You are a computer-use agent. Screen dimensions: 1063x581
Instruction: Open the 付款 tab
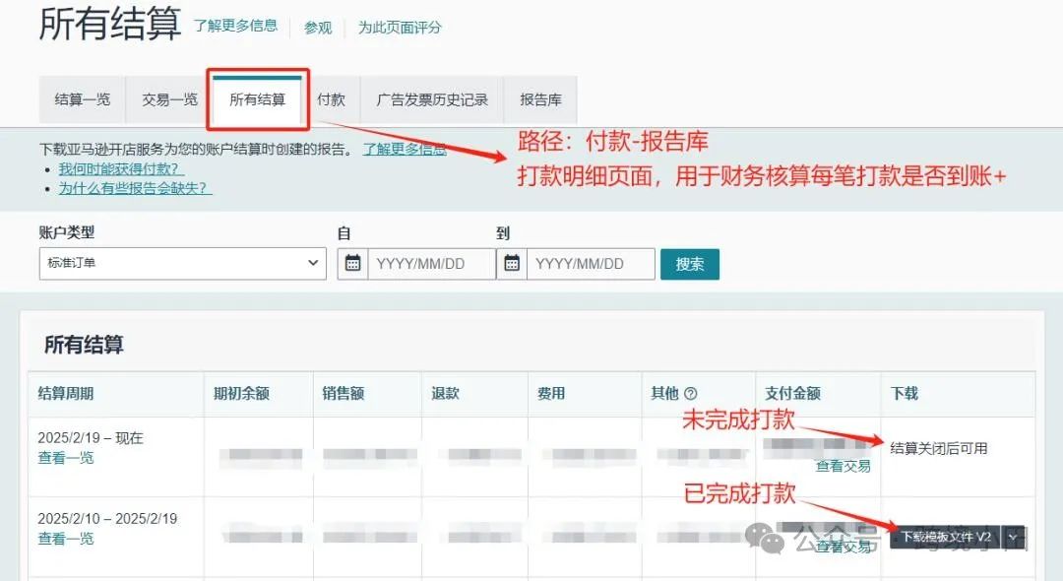(x=332, y=99)
